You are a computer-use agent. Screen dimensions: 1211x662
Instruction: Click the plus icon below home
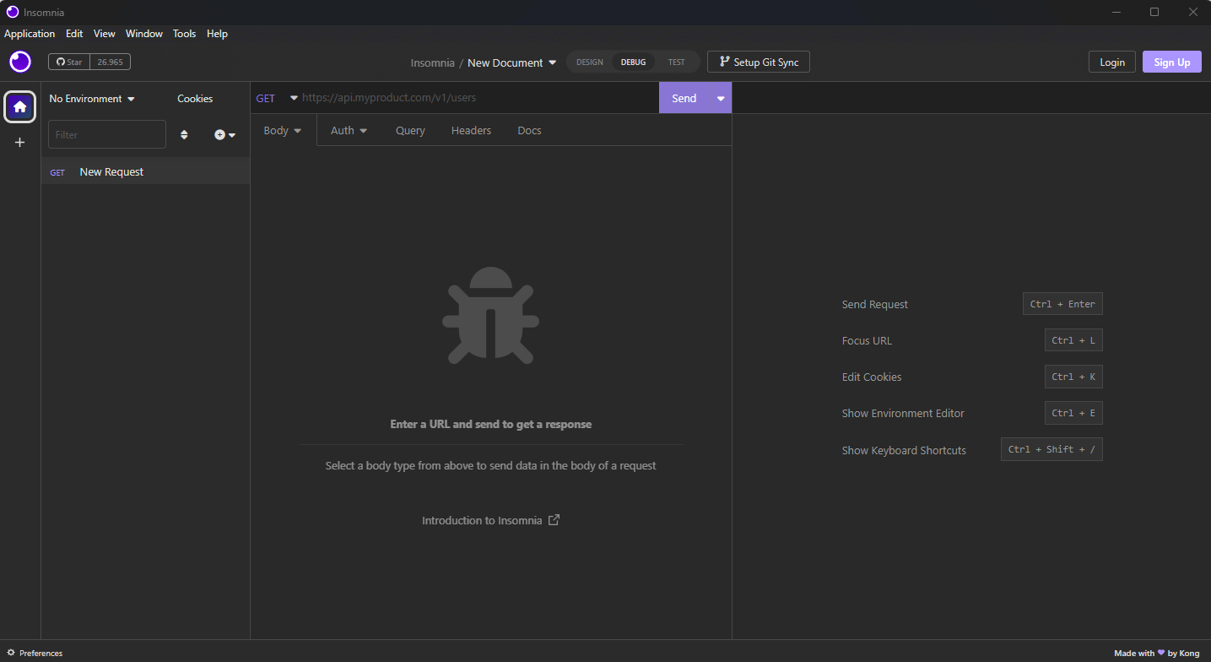20,143
